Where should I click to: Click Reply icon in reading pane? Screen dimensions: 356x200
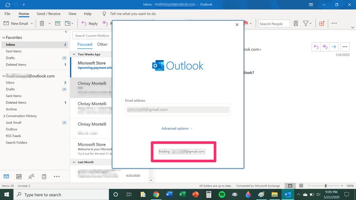click(x=316, y=47)
